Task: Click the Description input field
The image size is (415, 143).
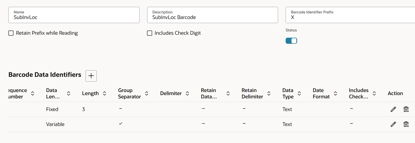Action: 212,17
